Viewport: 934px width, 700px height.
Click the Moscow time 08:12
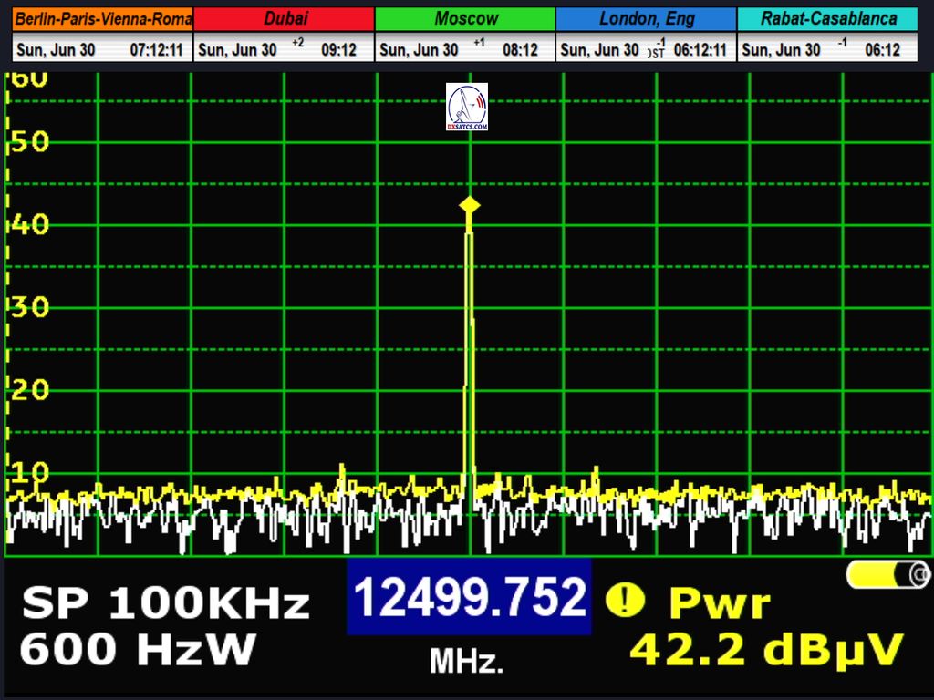point(520,51)
